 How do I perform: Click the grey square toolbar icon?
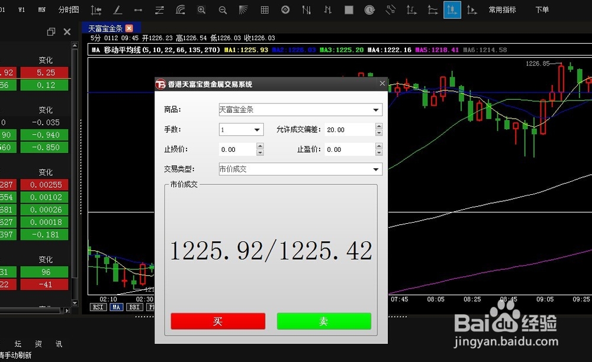349,10
